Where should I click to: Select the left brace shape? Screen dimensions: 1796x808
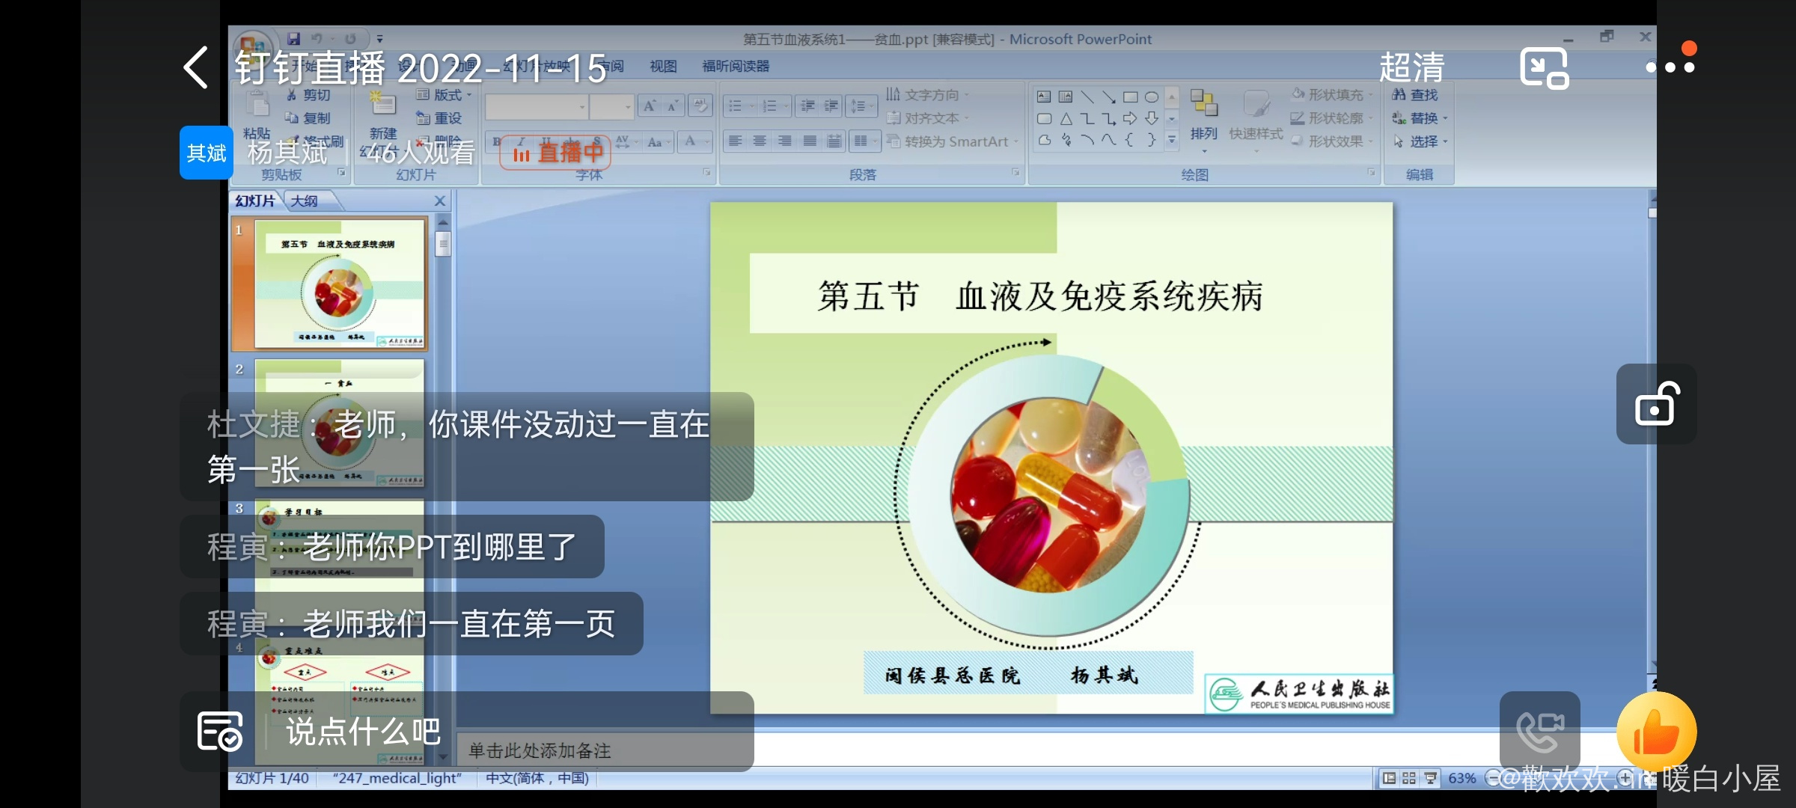coord(1130,140)
